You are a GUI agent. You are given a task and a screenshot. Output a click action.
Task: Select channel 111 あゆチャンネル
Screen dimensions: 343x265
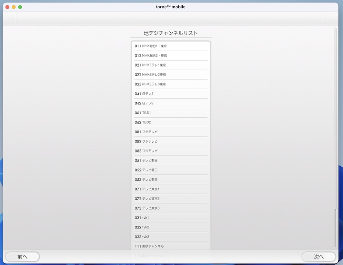pos(171,247)
